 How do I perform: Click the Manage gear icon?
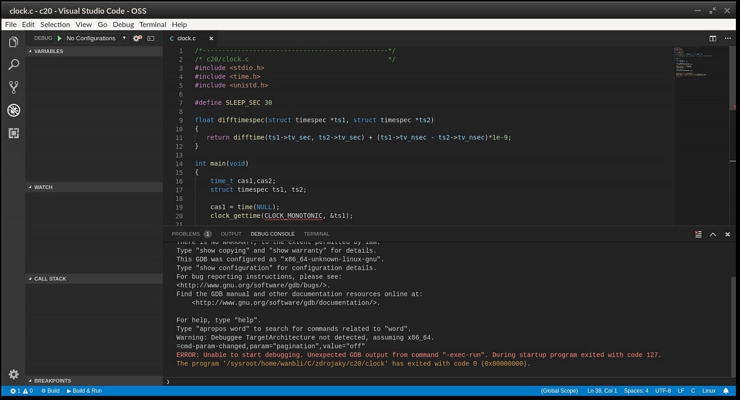click(13, 374)
